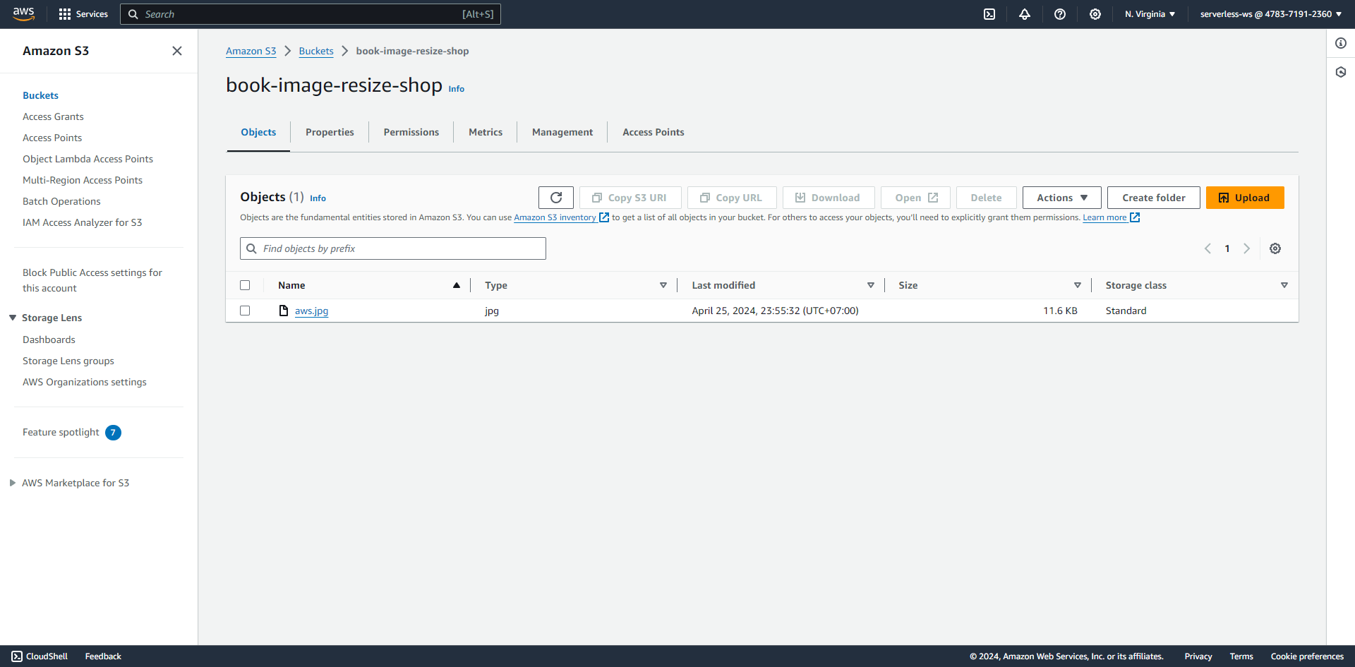The height and width of the screenshot is (667, 1355).
Task: Open Access Grants in sidebar
Action: 53,116
